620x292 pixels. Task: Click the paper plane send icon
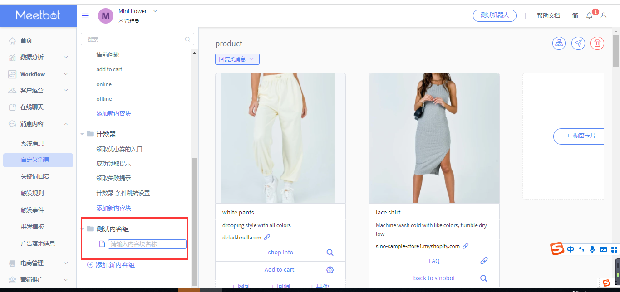point(578,44)
